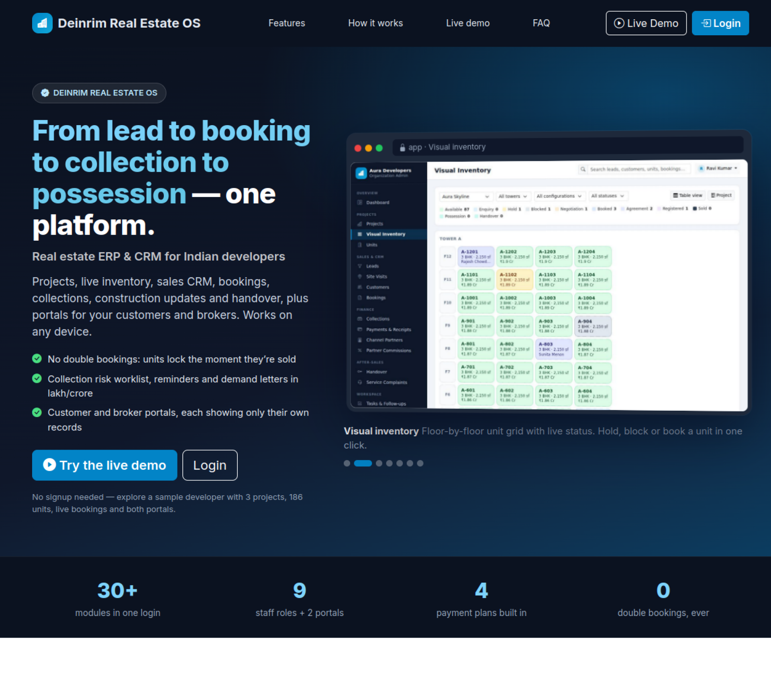Select the third carousel dot

click(379, 463)
